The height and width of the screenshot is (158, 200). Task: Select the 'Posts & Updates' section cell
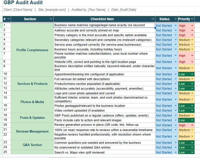[x=32, y=118]
